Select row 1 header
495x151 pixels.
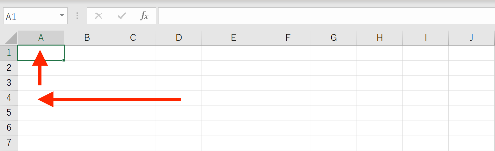(x=9, y=53)
